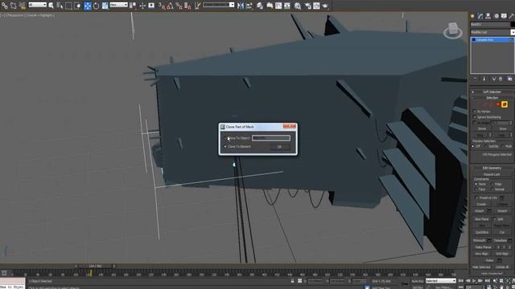515x289 pixels.
Task: Select Clone To Object radio button
Action: pyautogui.click(x=225, y=138)
